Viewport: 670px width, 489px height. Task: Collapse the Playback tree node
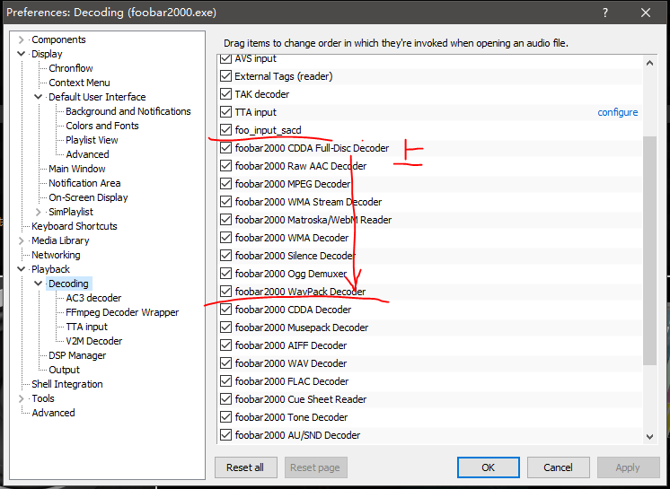(x=22, y=269)
